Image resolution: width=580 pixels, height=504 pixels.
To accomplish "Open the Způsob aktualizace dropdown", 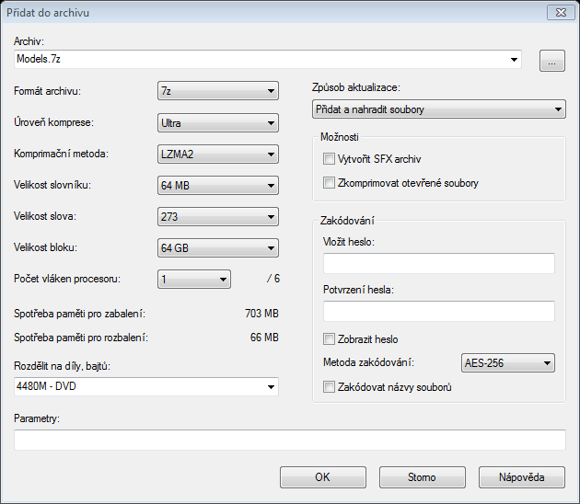I will point(438,110).
